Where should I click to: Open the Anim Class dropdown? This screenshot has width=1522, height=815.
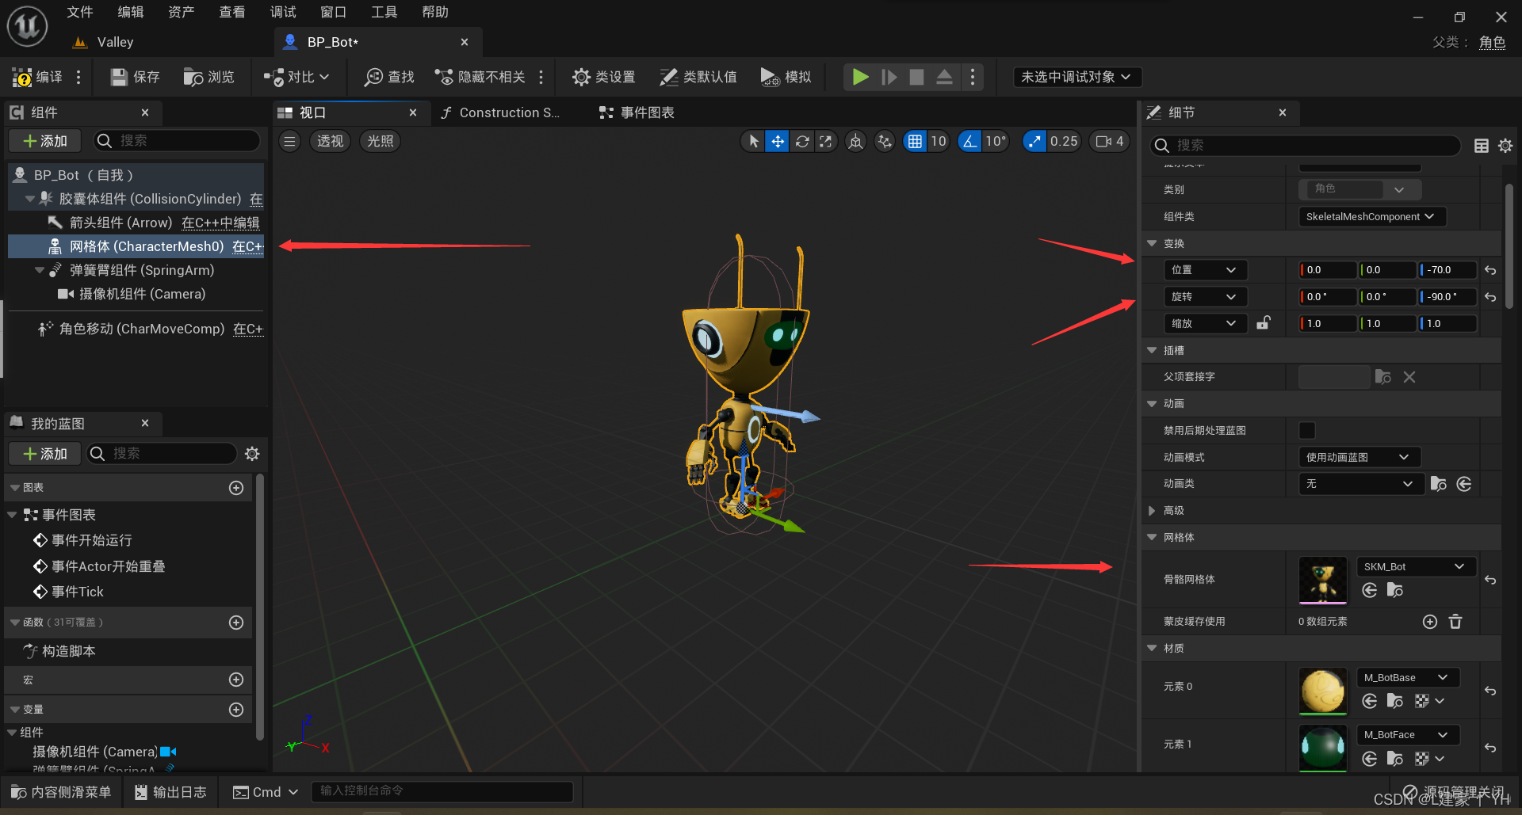[x=1360, y=484]
